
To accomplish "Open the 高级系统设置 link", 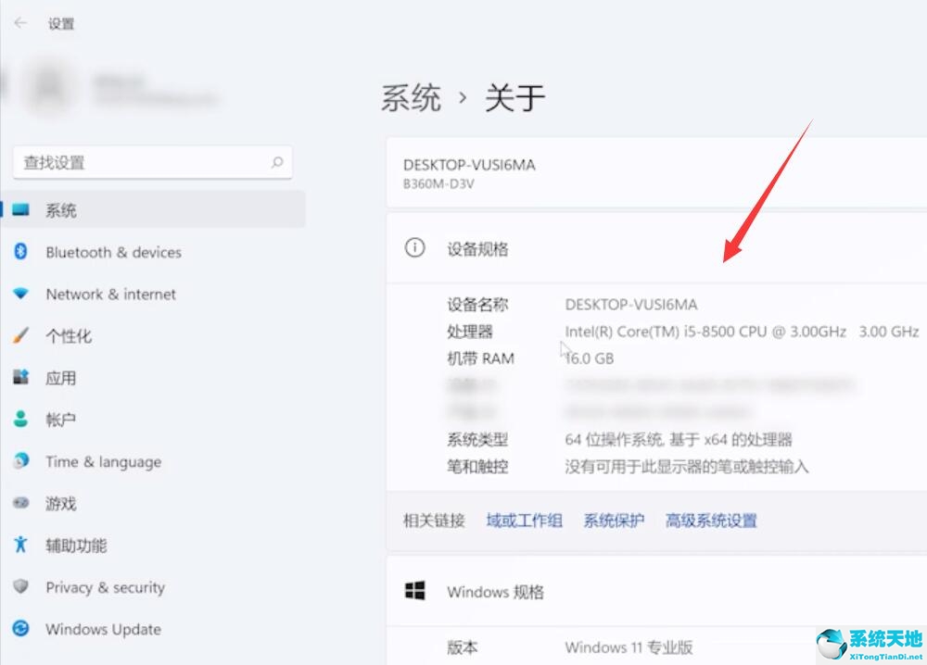I will [711, 521].
